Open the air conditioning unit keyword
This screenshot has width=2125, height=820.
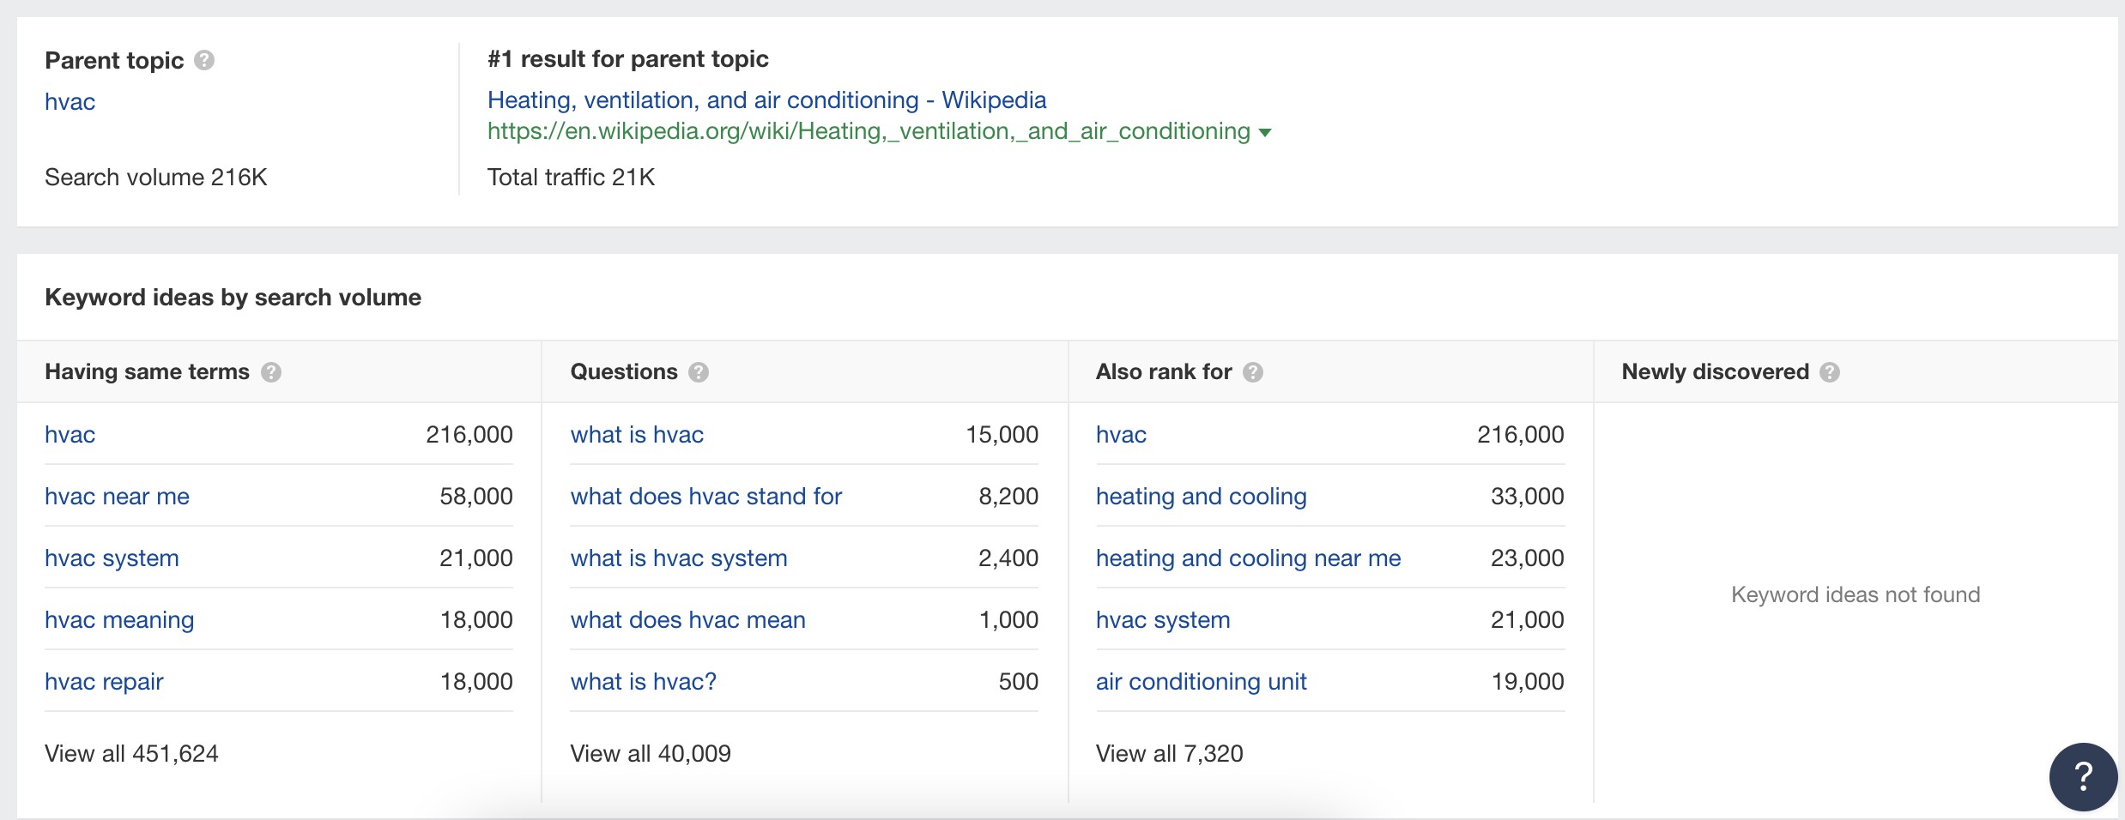1201,681
